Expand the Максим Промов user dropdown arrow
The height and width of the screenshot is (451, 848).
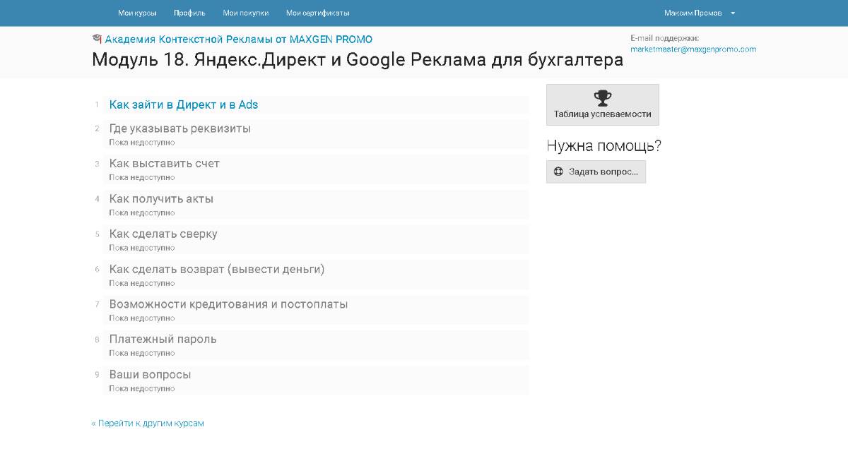[733, 13]
